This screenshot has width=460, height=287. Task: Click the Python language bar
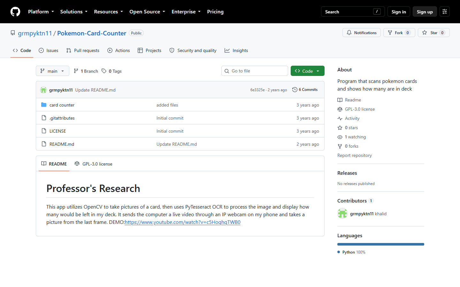[x=381, y=244]
